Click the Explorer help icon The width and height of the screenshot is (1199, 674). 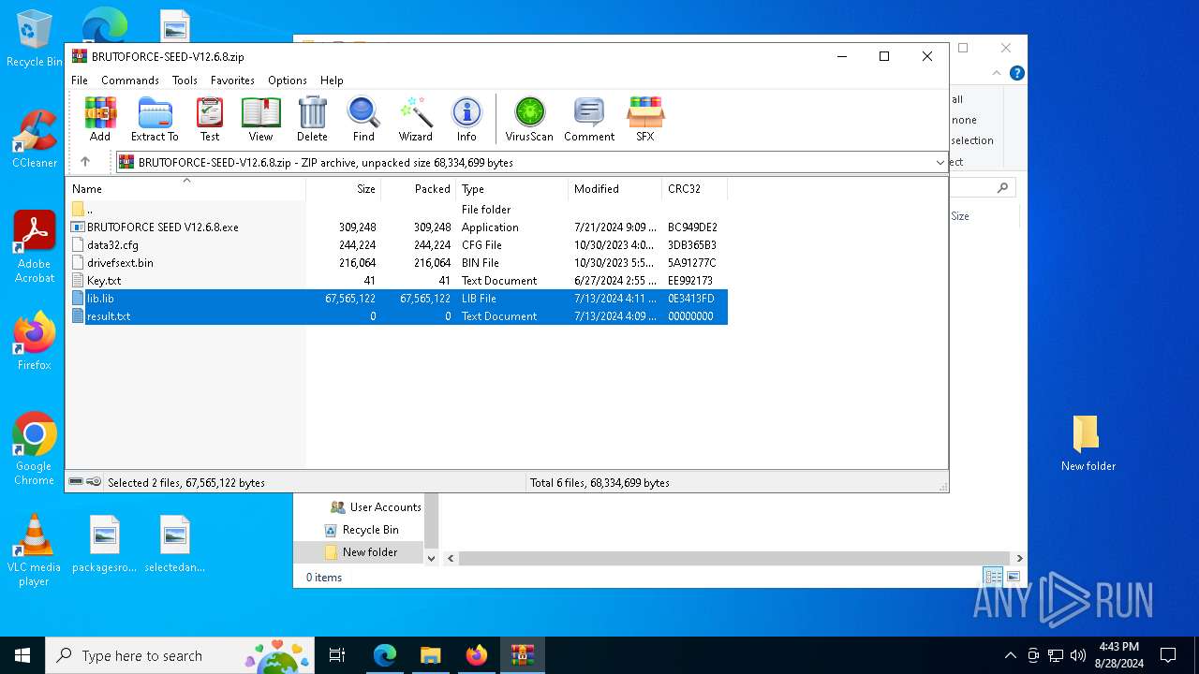[1016, 73]
